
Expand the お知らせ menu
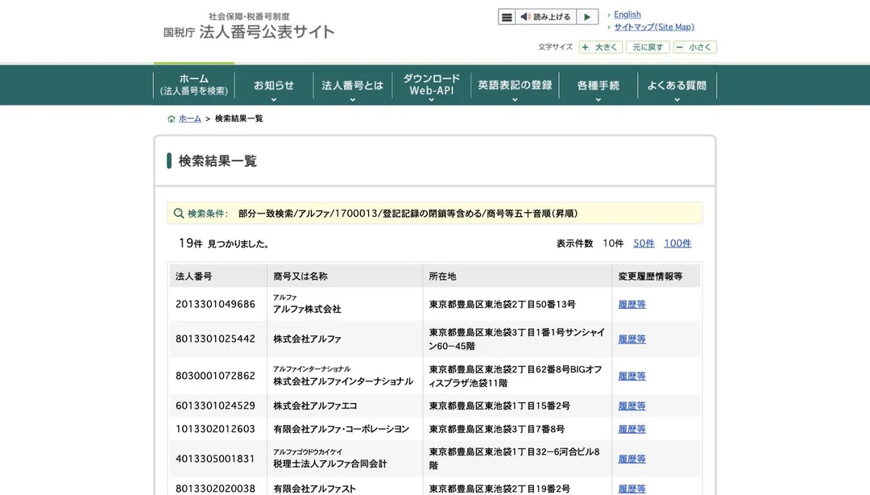274,85
